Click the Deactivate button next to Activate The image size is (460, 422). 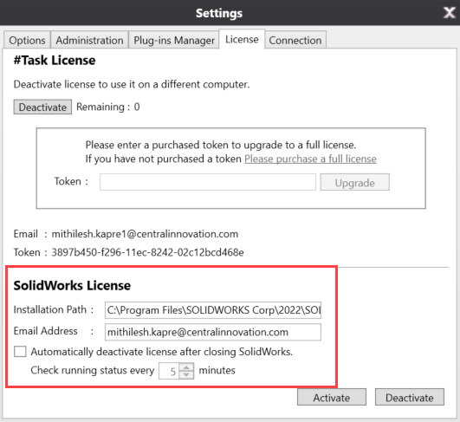pyautogui.click(x=409, y=398)
